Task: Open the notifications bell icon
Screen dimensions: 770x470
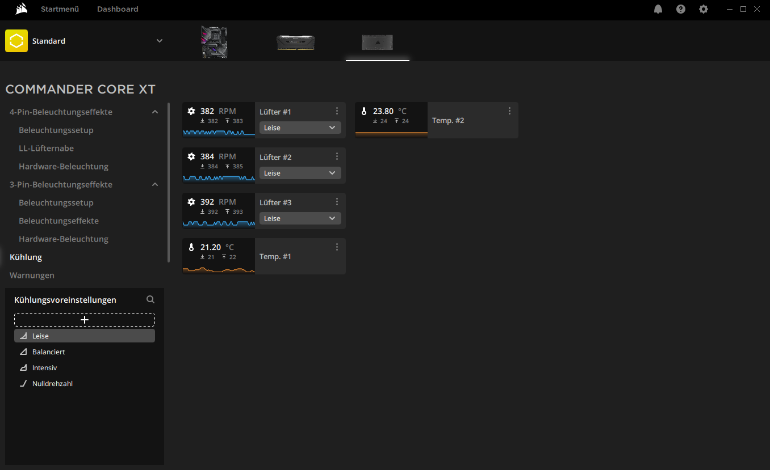Action: click(658, 9)
